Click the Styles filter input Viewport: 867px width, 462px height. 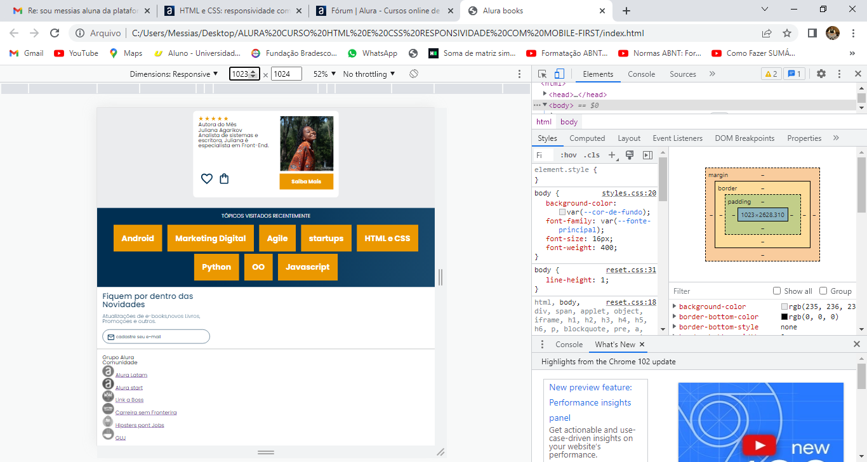(x=543, y=155)
